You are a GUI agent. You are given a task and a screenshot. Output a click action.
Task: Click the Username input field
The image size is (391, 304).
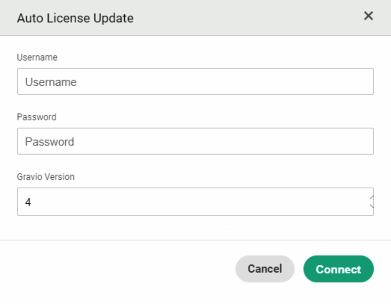[x=195, y=82]
